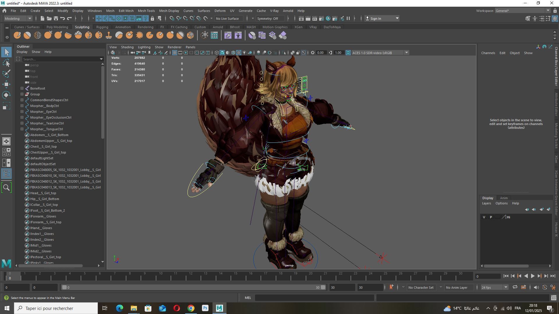Click the playback range slider bar

tap(194, 288)
